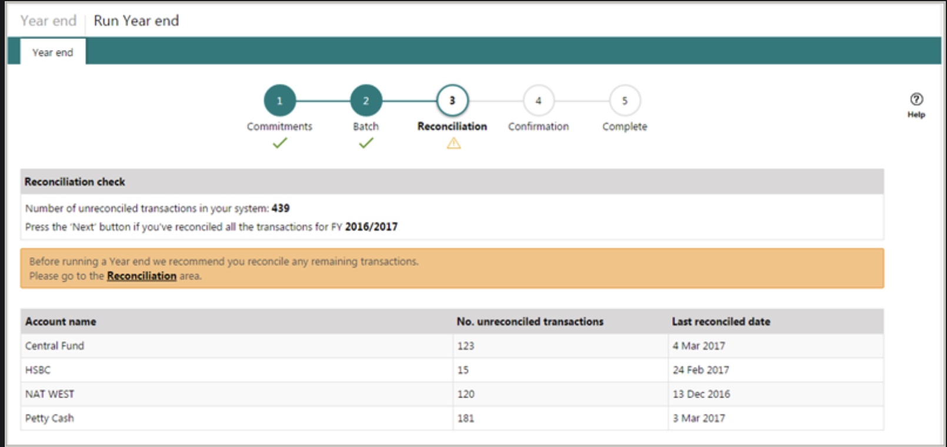The image size is (947, 447).
Task: Select the Petty Cash account row
Action: [x=452, y=418]
